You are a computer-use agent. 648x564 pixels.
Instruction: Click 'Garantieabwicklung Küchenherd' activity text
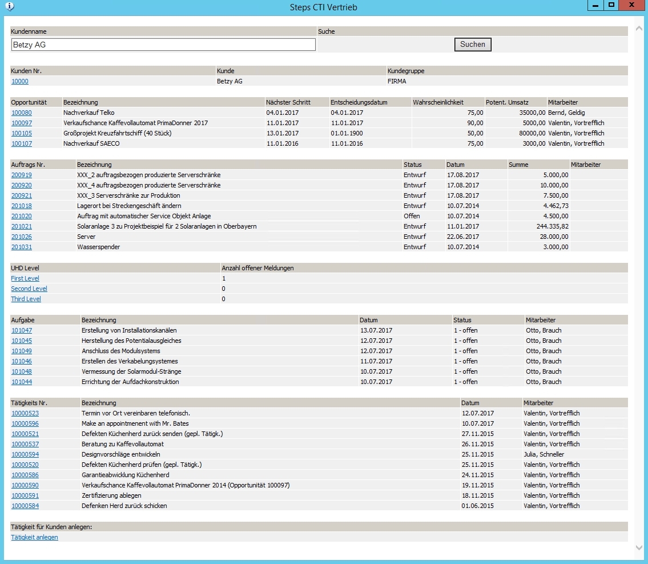point(126,475)
